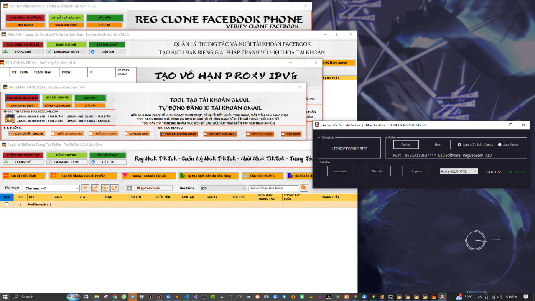Image resolution: width=535 pixels, height=301 pixels.
Task: Click the Update Chrome button
Action: click(57, 98)
